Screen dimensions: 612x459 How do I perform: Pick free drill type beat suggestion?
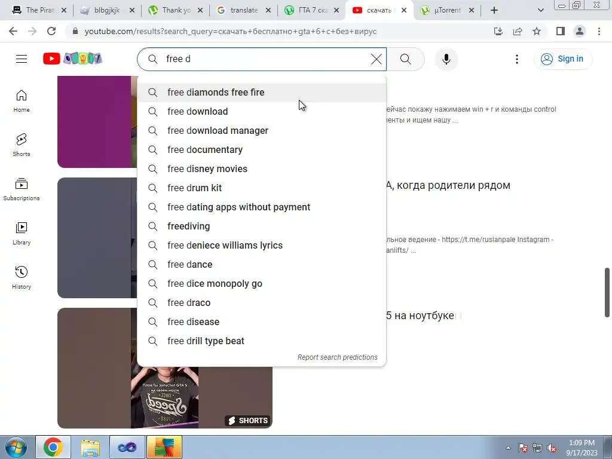[262, 341]
